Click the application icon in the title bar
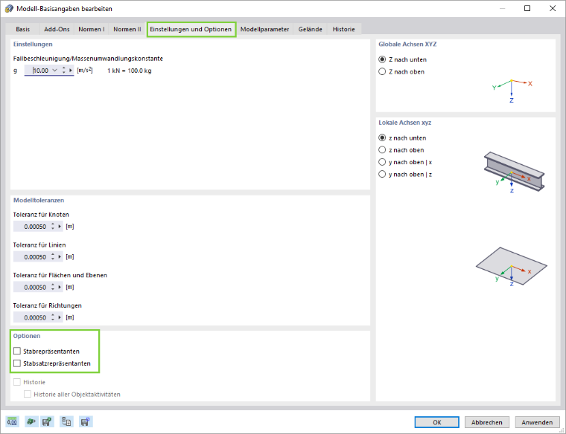The width and height of the screenshot is (566, 434). click(9, 8)
